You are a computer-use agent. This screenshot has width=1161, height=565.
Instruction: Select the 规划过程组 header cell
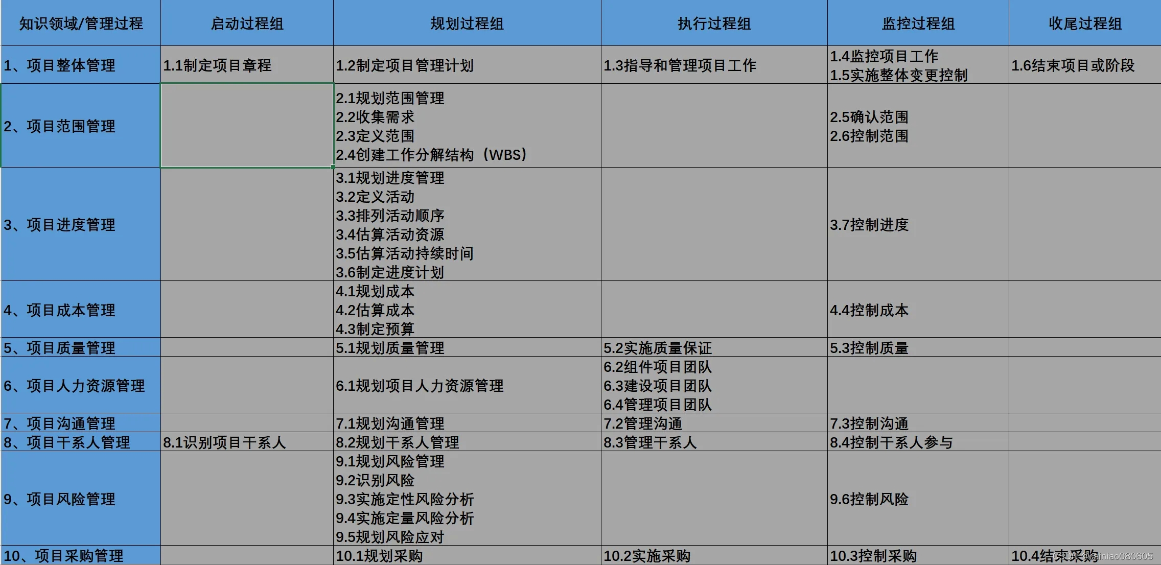pyautogui.click(x=467, y=23)
